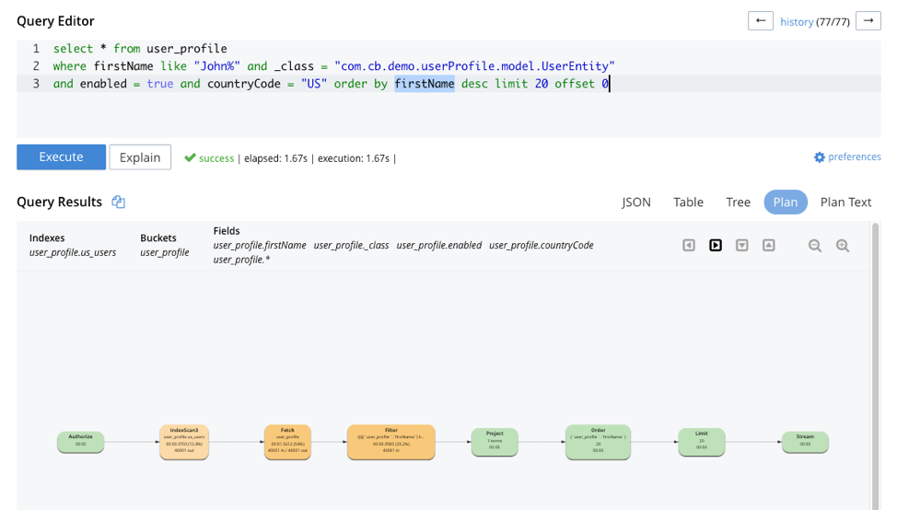Switch plan orientation to downward arrow
Screen dimensions: 897x510
tap(742, 246)
